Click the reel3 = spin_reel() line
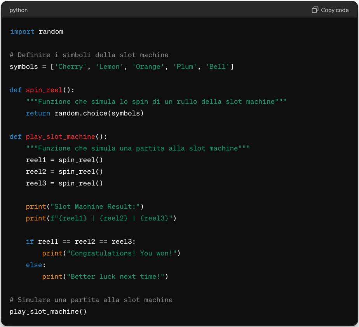 64,183
